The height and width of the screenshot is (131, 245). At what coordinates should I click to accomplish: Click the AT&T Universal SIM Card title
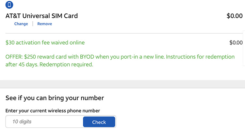42,16
